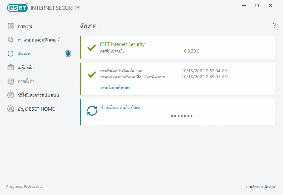Screen dimensions: 283x195
Task: Click the Computer scan magnifier icon
Action: [x=11, y=40]
